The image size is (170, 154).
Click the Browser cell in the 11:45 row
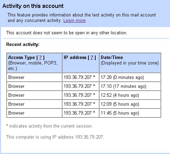[34, 113]
